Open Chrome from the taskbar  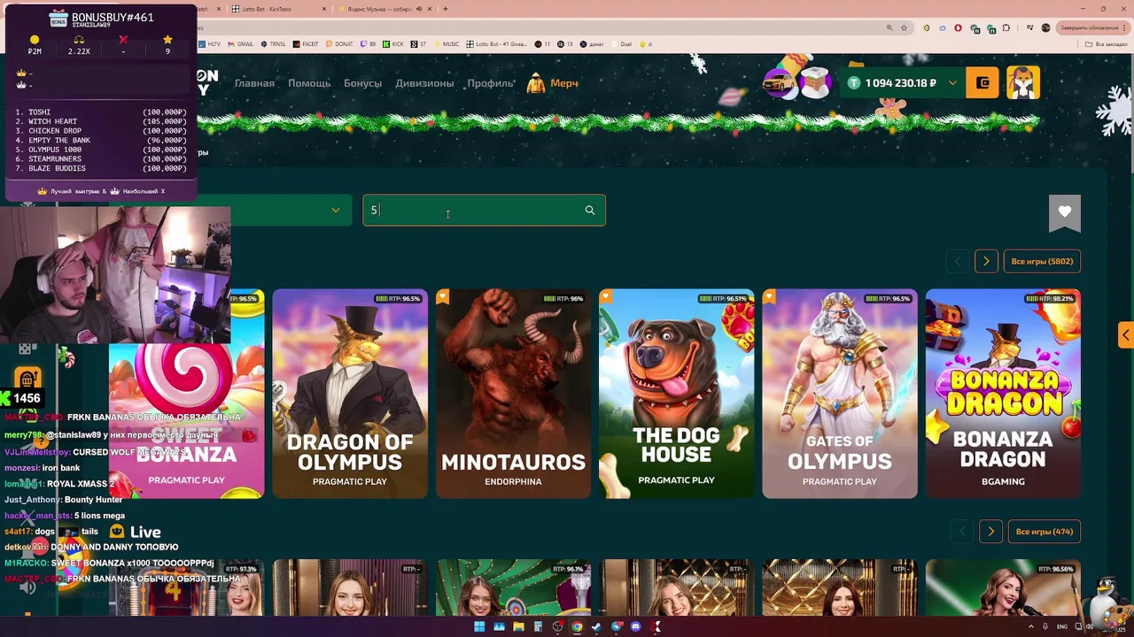577,627
